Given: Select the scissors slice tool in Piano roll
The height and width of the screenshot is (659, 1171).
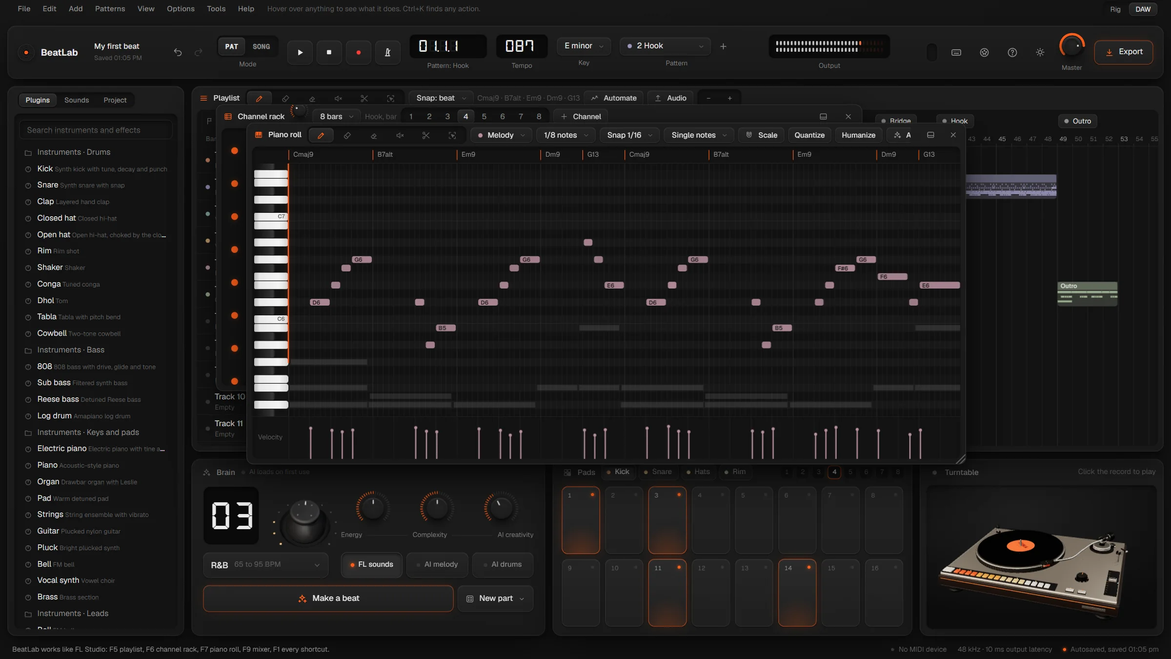Looking at the screenshot, I should (426, 135).
